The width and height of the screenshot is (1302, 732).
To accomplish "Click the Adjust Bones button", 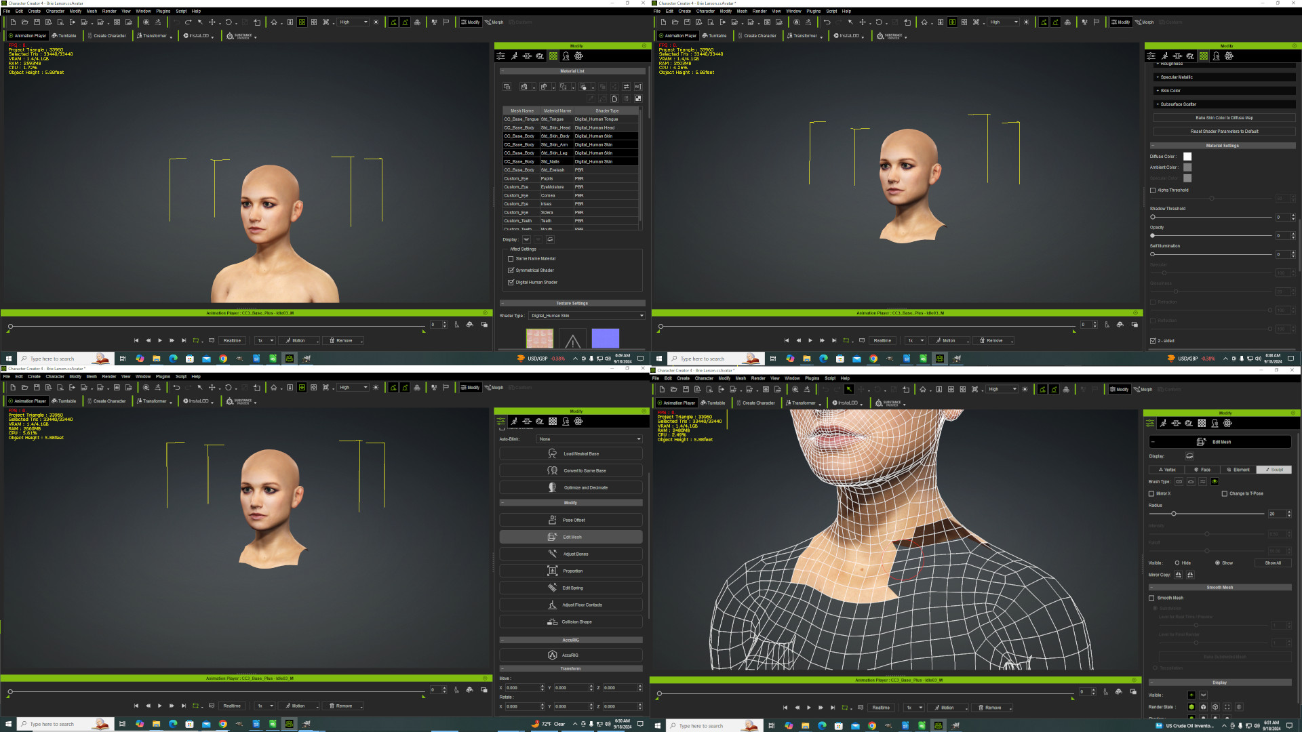I will (571, 554).
